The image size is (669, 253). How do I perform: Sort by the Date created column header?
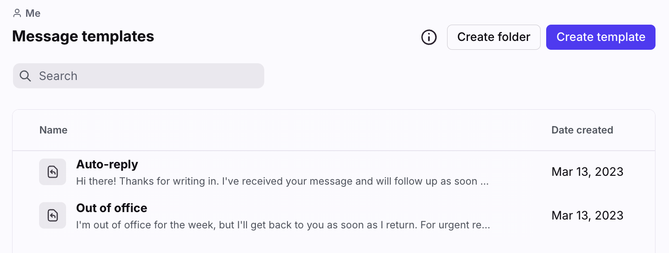point(582,130)
